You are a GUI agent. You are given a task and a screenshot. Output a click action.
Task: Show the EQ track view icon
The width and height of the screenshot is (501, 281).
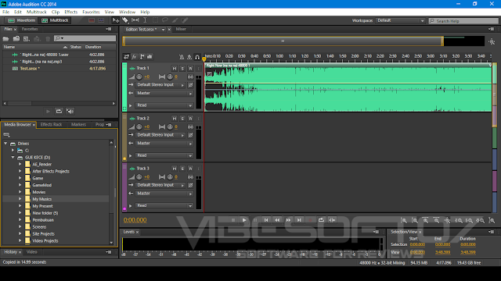point(150,57)
